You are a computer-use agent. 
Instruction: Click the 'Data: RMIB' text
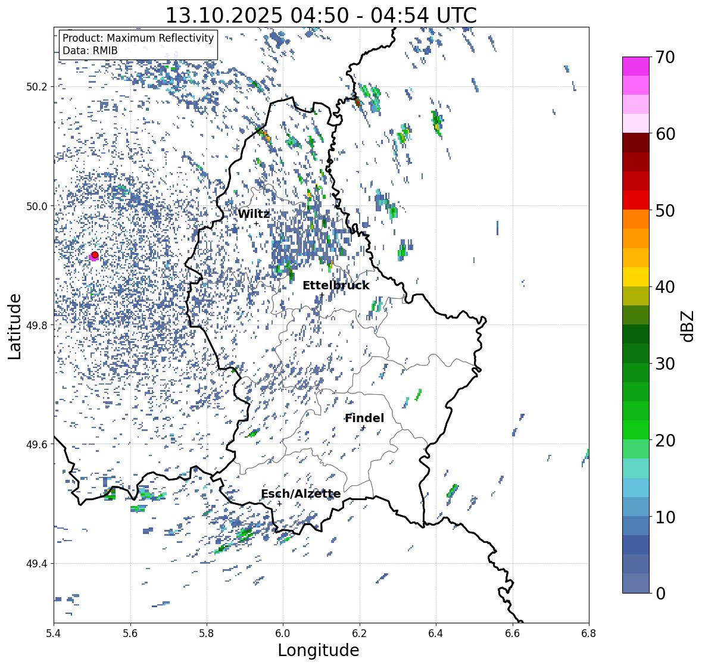click(90, 51)
